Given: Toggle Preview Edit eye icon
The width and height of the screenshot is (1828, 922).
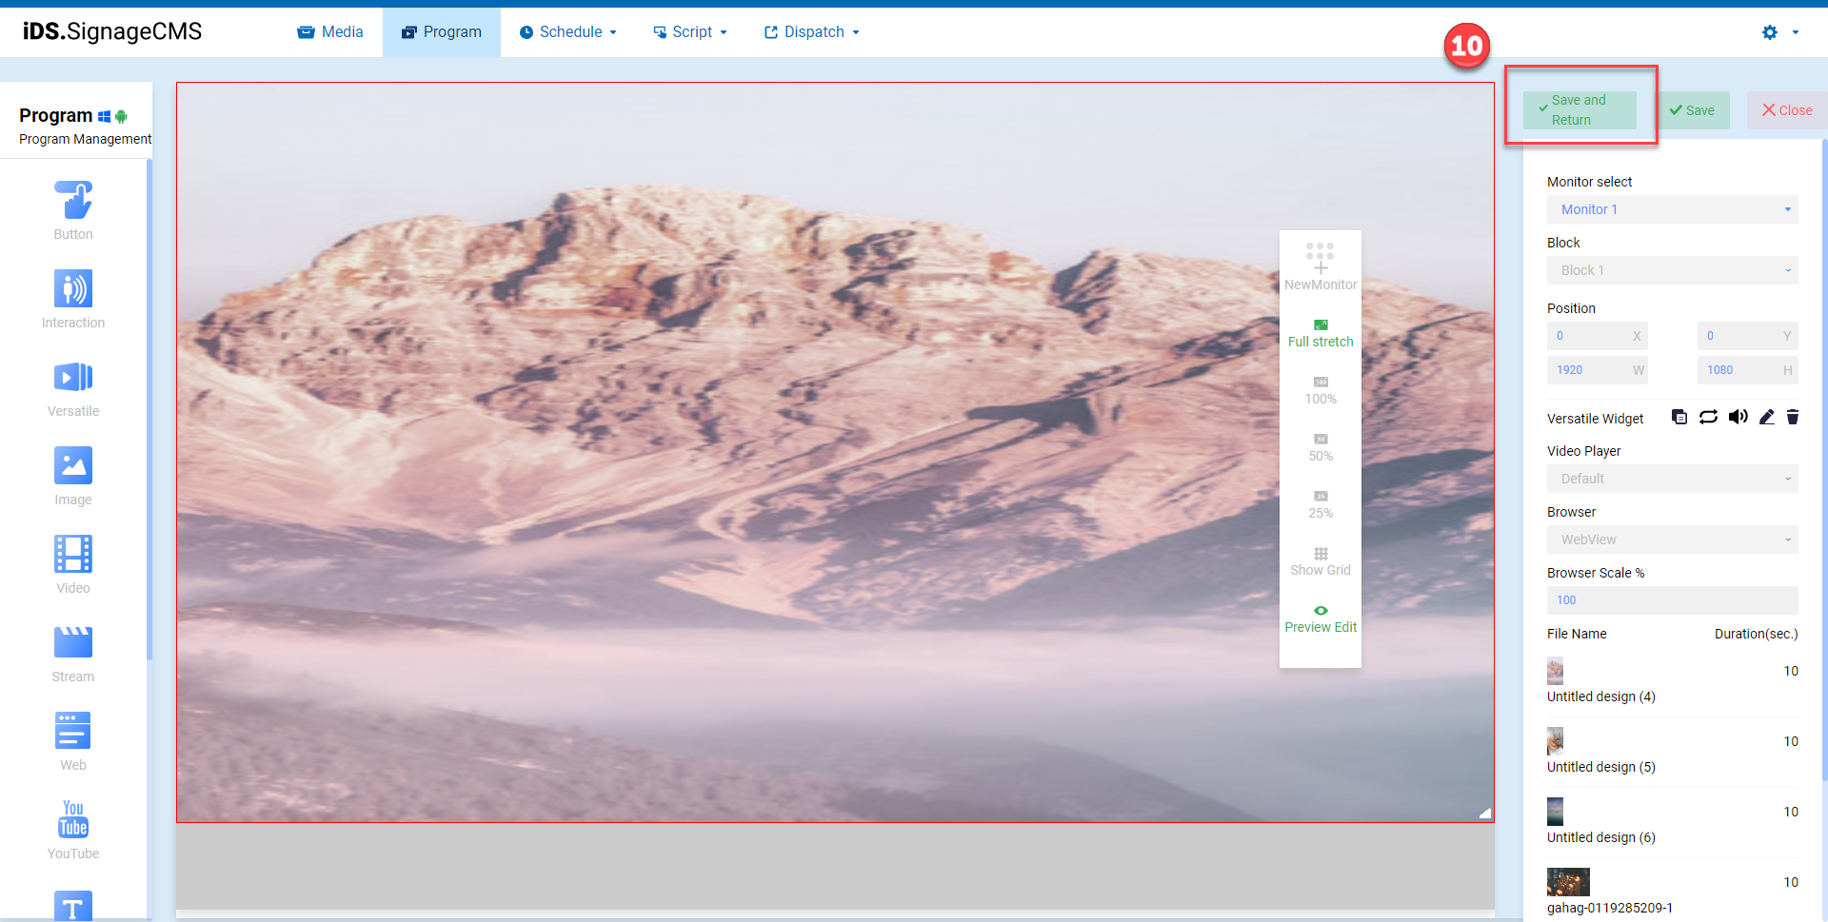Looking at the screenshot, I should tap(1321, 611).
